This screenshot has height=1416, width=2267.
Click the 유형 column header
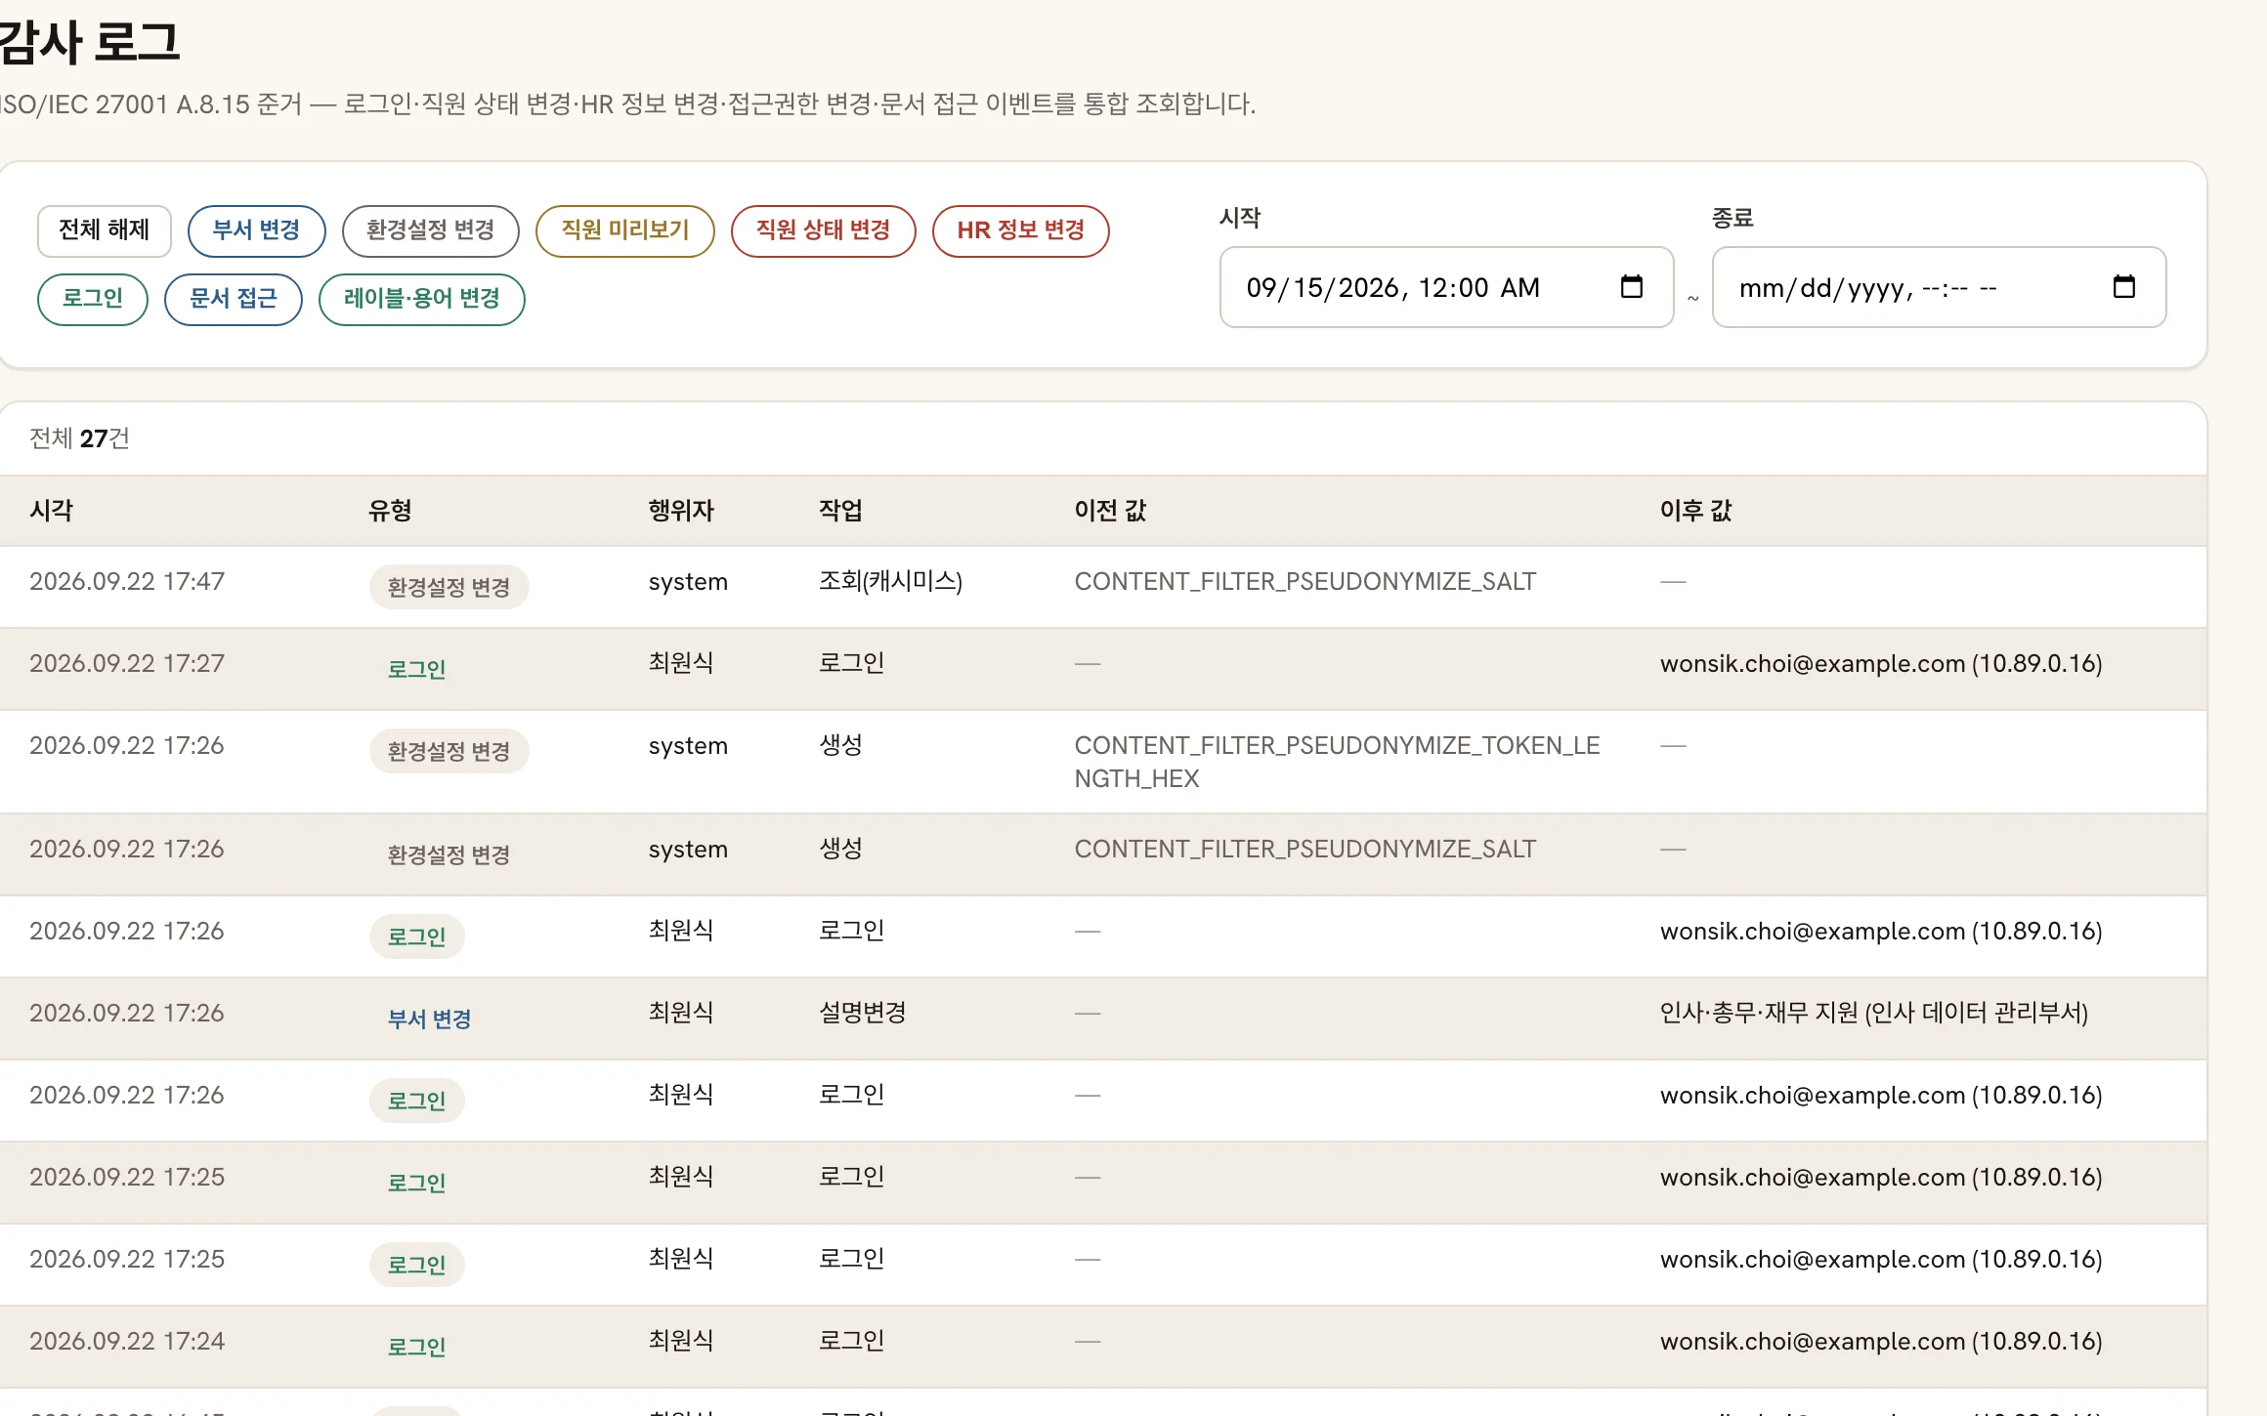[x=390, y=510]
